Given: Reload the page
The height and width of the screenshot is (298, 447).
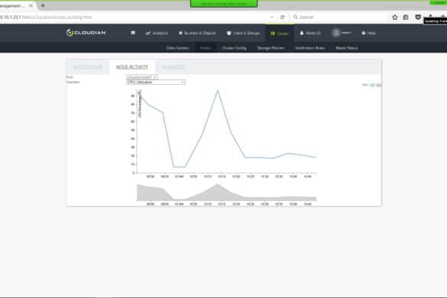Looking at the screenshot, I should coord(282,17).
